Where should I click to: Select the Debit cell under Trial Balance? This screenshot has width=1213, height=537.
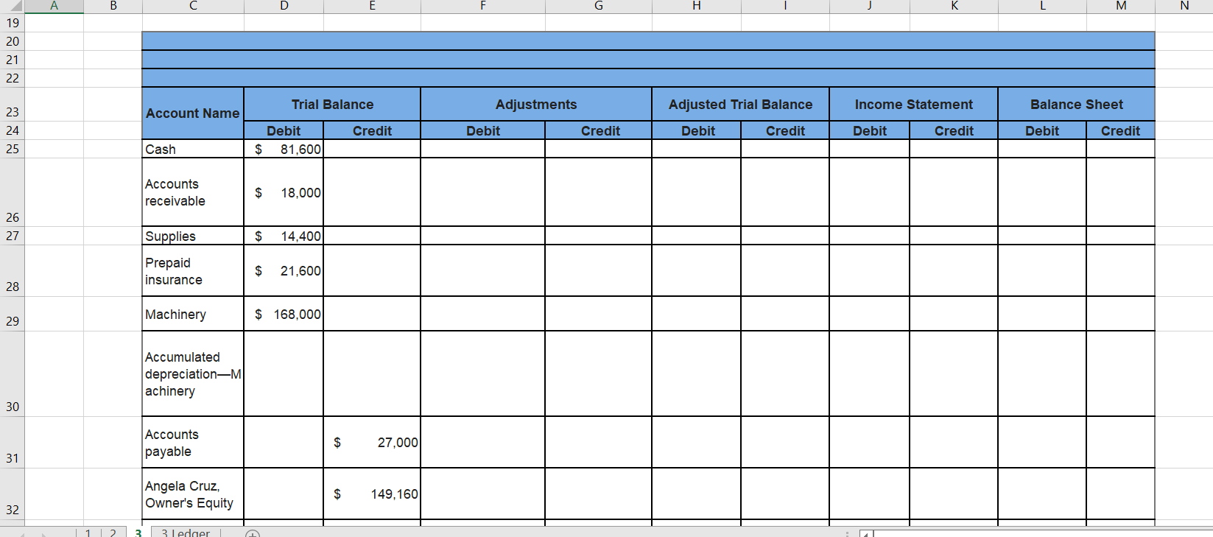coord(284,130)
